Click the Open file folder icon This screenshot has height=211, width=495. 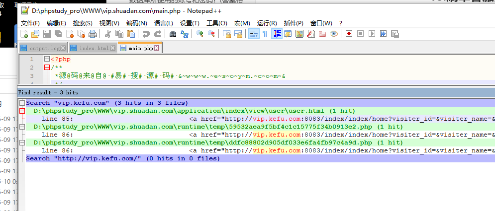pyautogui.click(x=35, y=34)
